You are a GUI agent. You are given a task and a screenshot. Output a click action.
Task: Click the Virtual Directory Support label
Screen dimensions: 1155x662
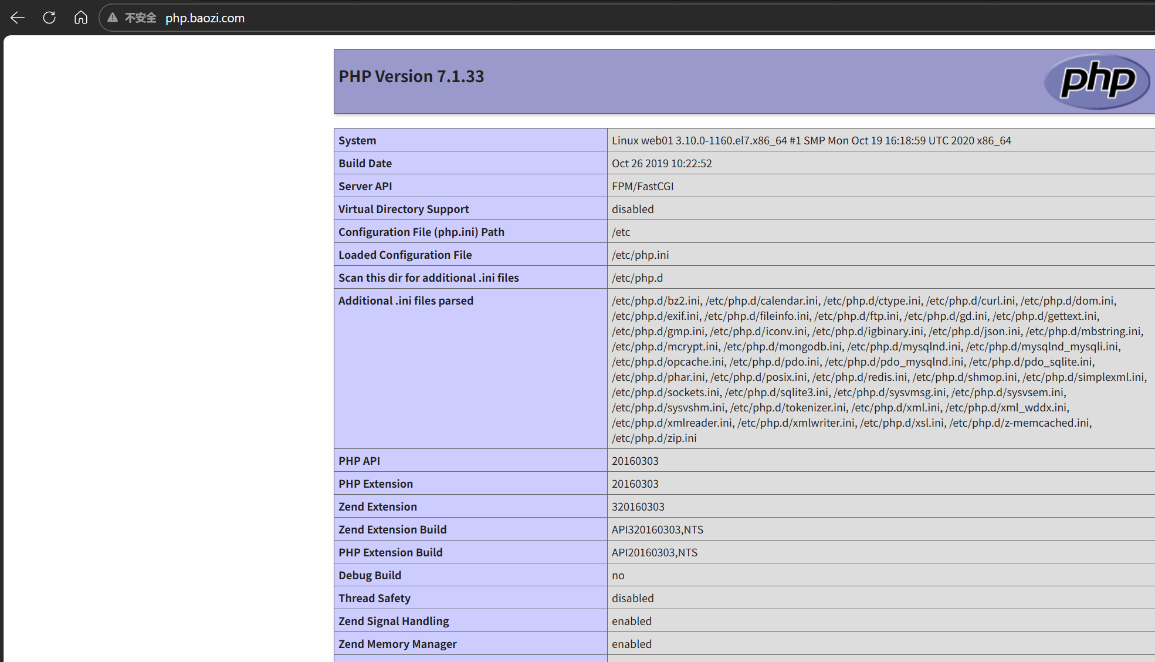coord(404,209)
